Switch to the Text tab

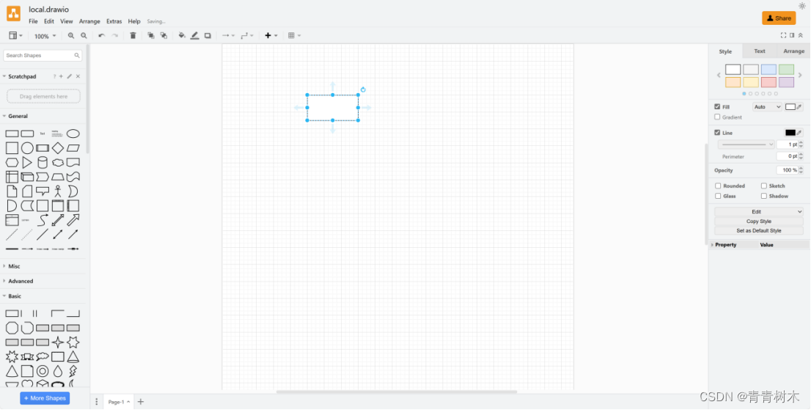759,51
